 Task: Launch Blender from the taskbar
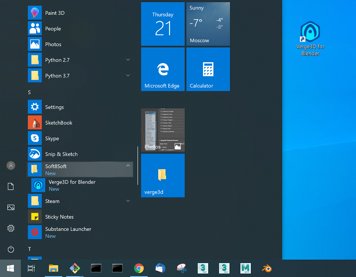tap(267, 268)
